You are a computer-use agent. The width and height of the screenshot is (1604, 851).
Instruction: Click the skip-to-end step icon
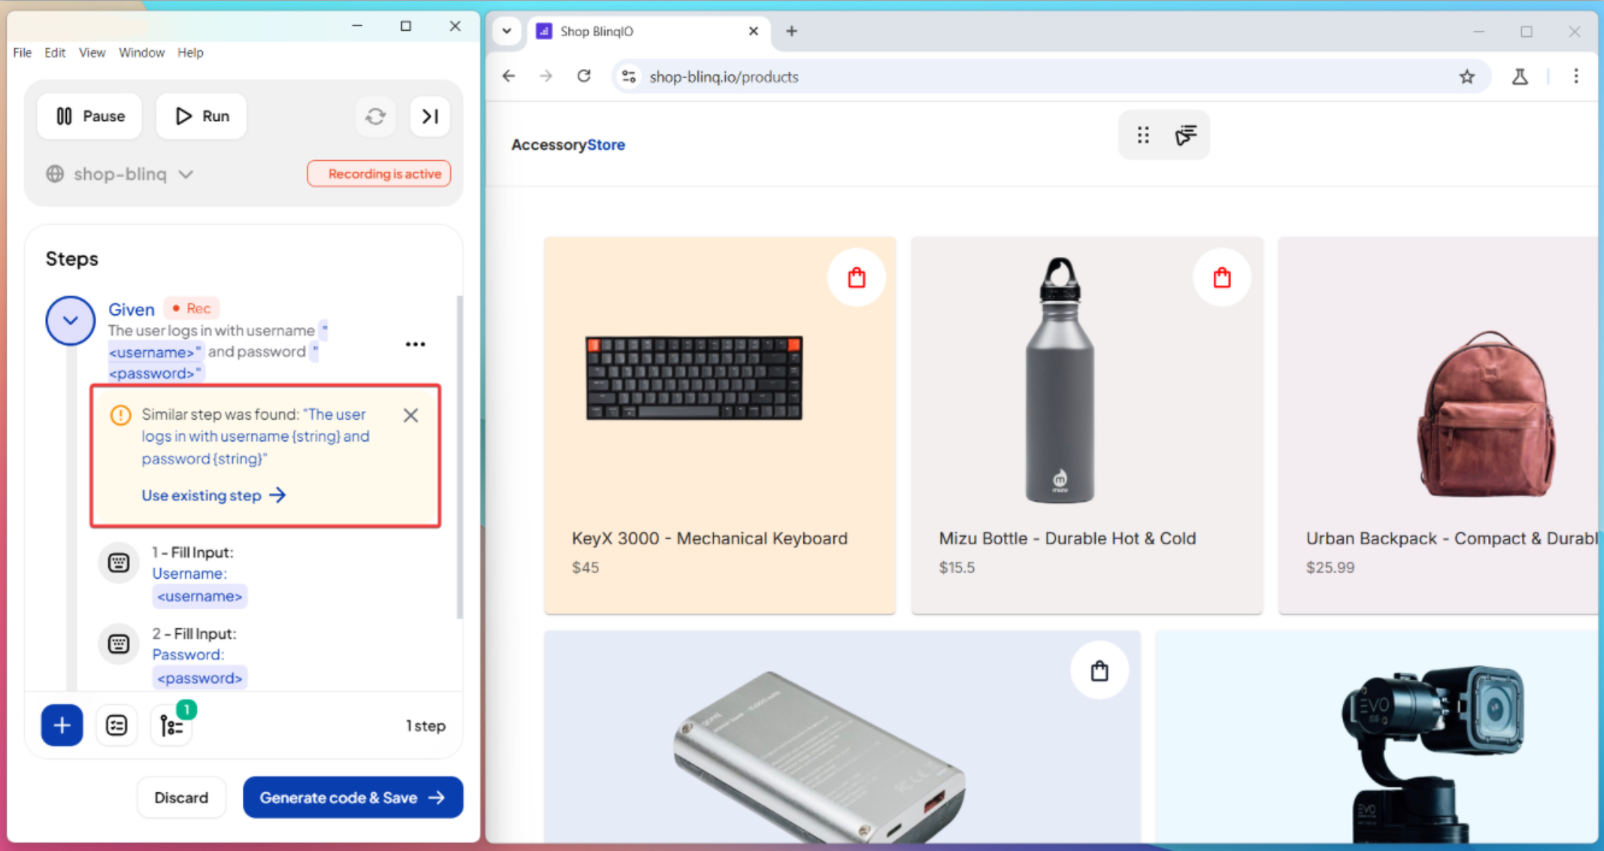[x=430, y=117]
